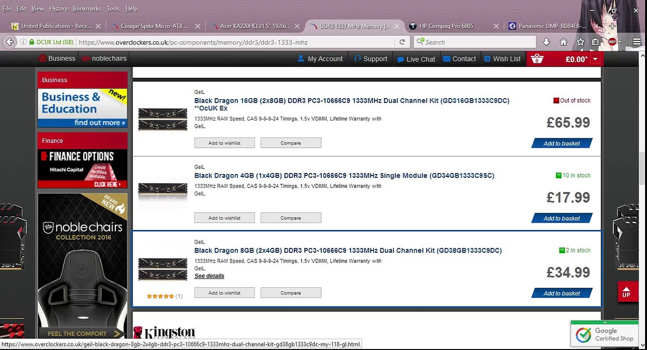Screen dimensions: 647x350
Task: Open My Account link
Action: (x=320, y=59)
